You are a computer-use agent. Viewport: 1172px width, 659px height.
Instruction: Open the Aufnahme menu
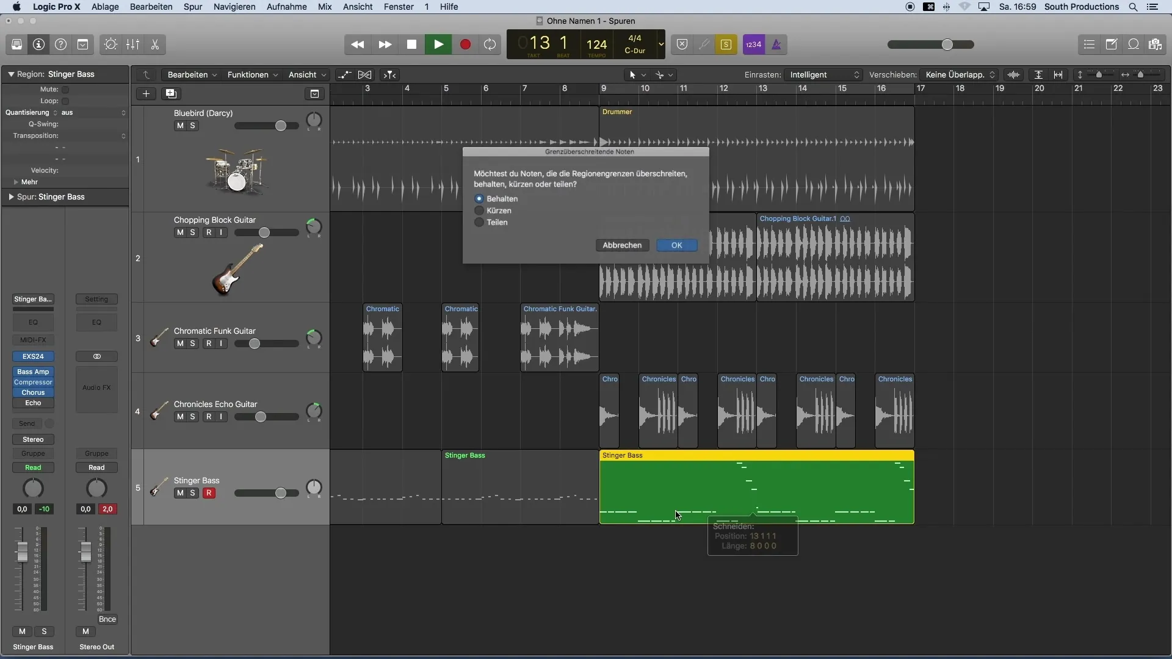click(287, 7)
